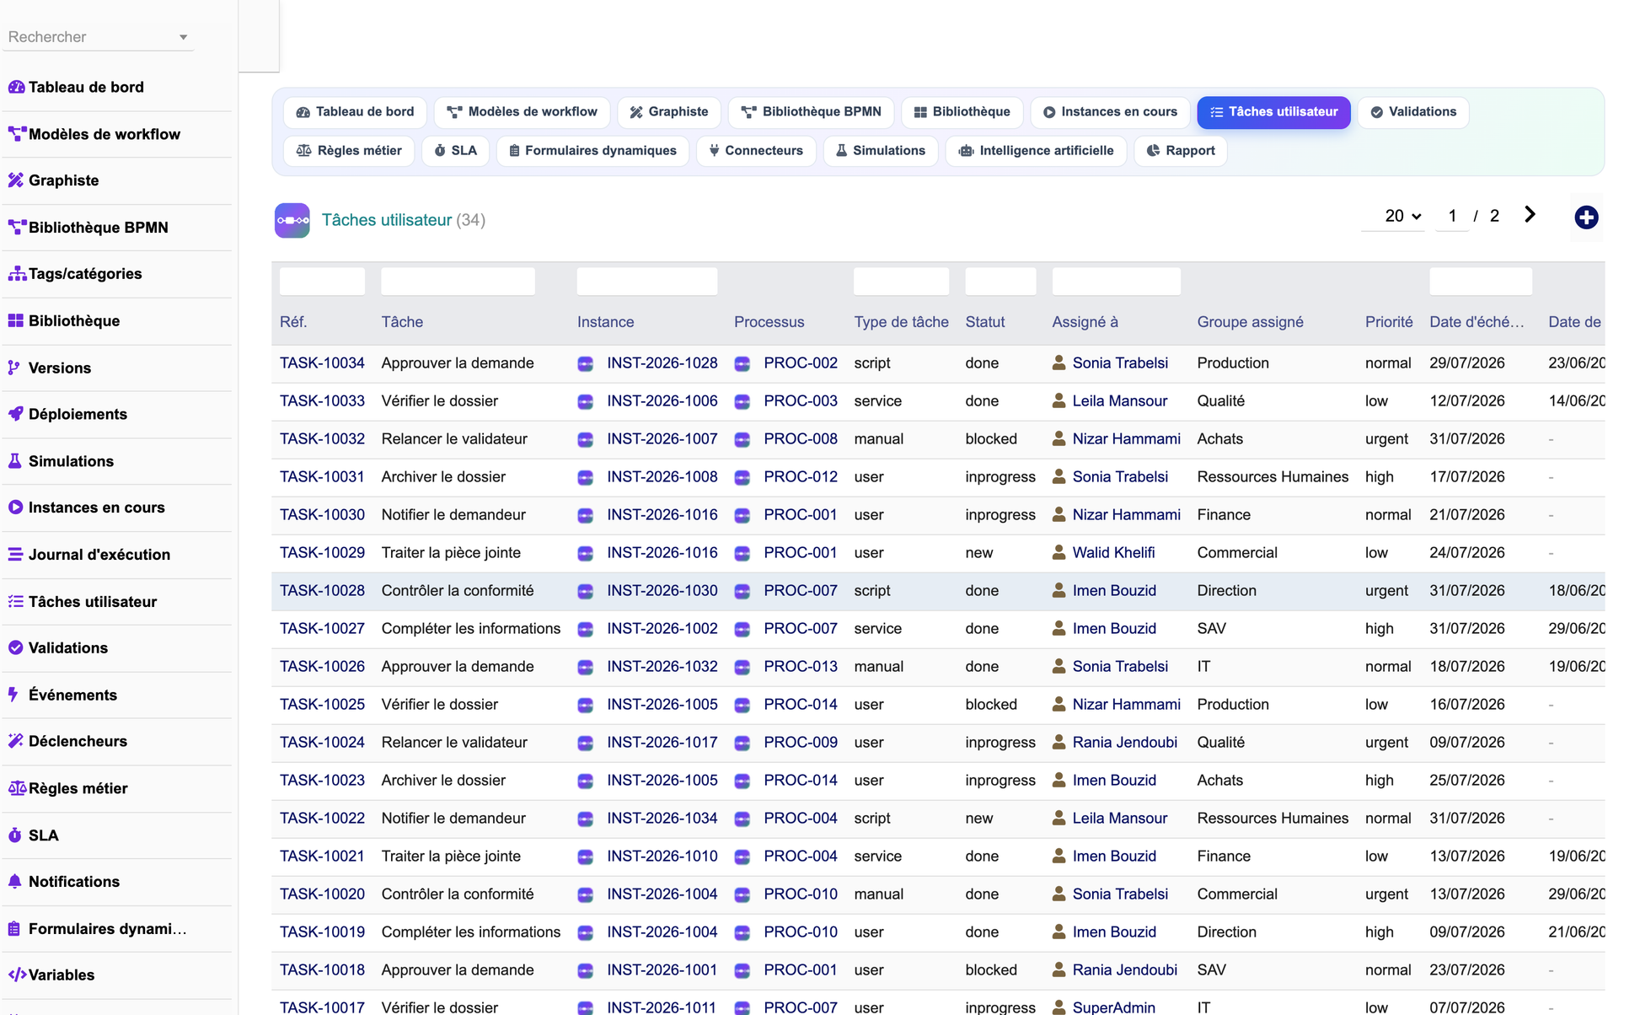
Task: Click the Assigné à filter field
Action: coord(1116,282)
